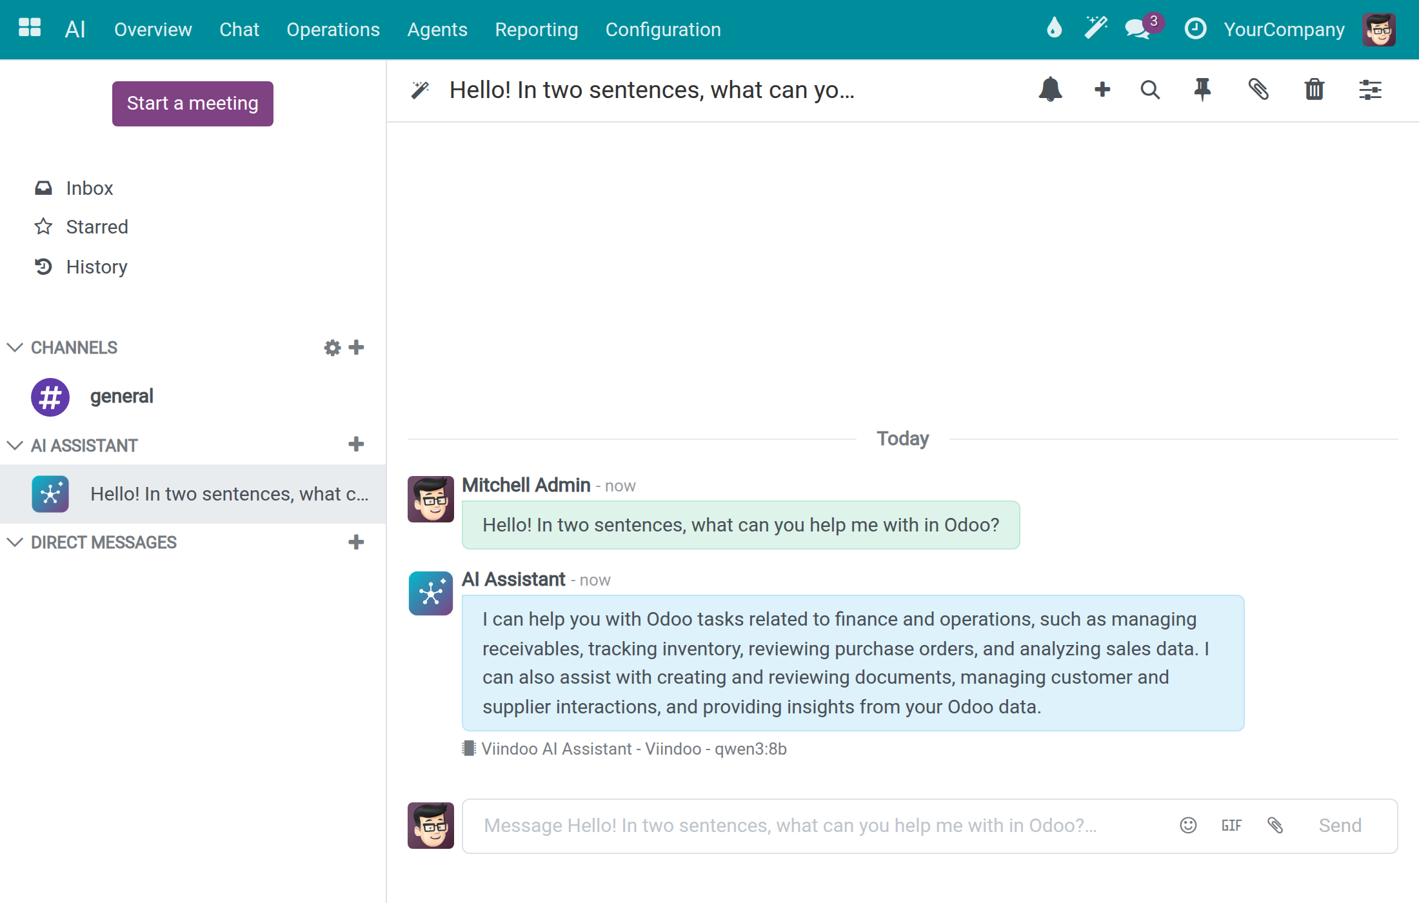Viewport: 1419px width, 903px height.
Task: Open the Configuration menu
Action: click(663, 30)
